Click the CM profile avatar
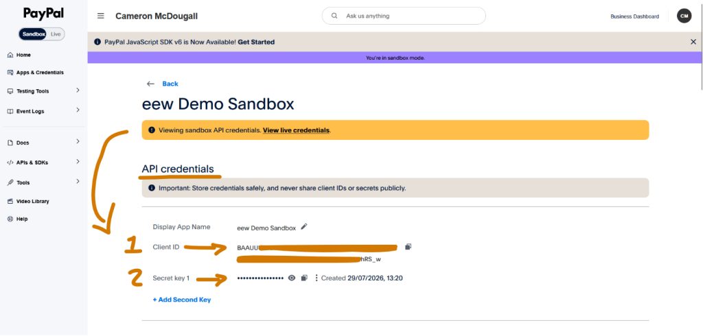The height and width of the screenshot is (336, 703). point(684,16)
